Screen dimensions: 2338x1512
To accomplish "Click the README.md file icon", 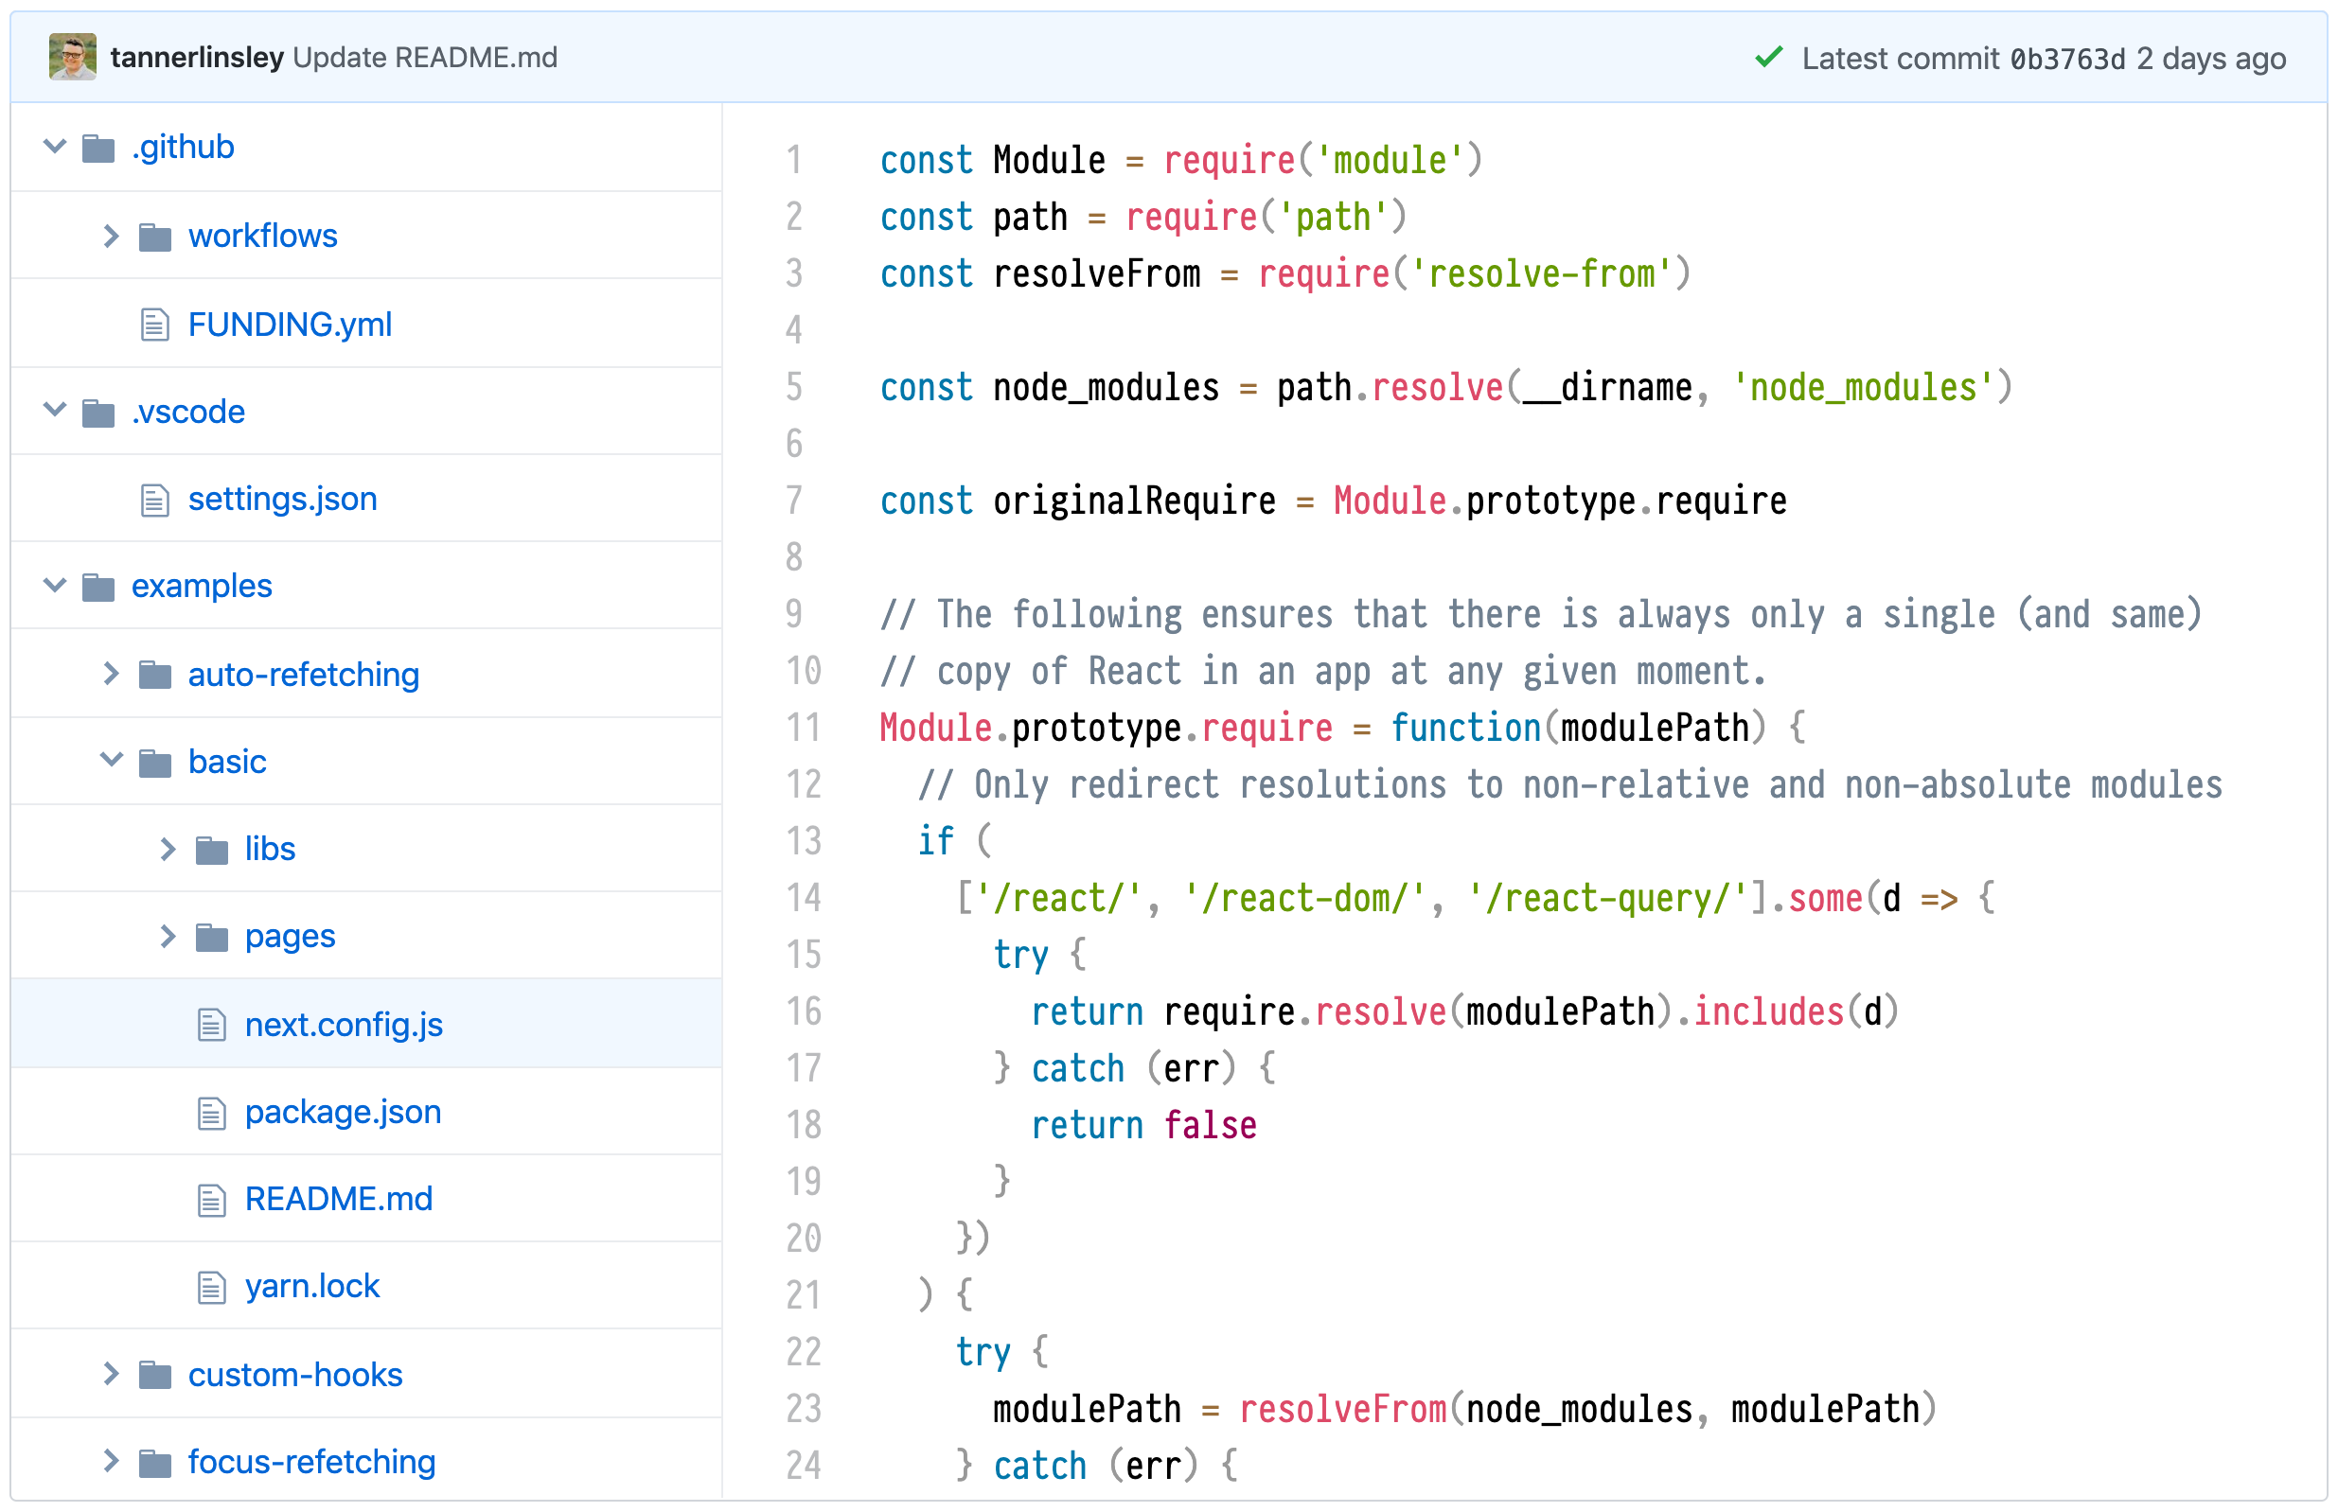I will (211, 1199).
